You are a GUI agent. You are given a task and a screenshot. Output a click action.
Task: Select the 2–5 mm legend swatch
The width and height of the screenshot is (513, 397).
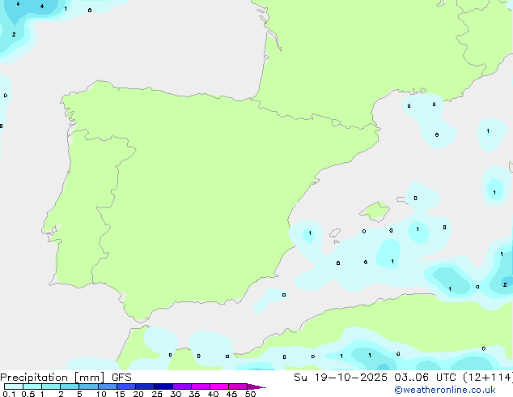pos(70,386)
